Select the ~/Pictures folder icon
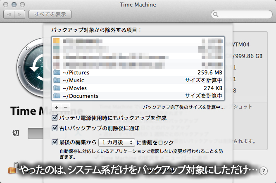 point(57,72)
